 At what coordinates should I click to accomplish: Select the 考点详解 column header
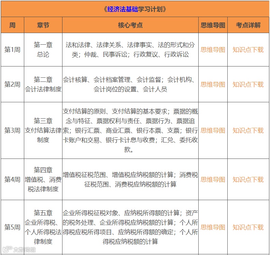click(248, 25)
